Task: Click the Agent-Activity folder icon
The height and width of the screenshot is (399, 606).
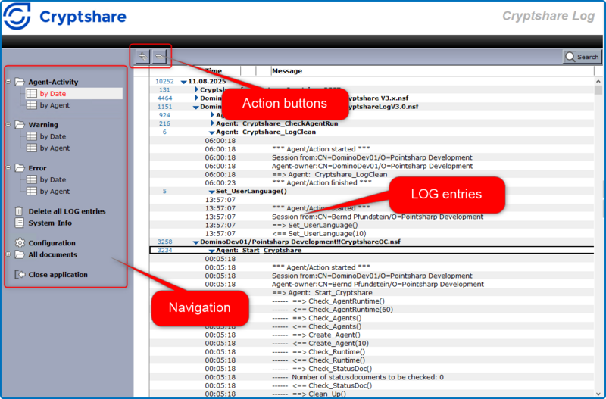Action: point(20,82)
